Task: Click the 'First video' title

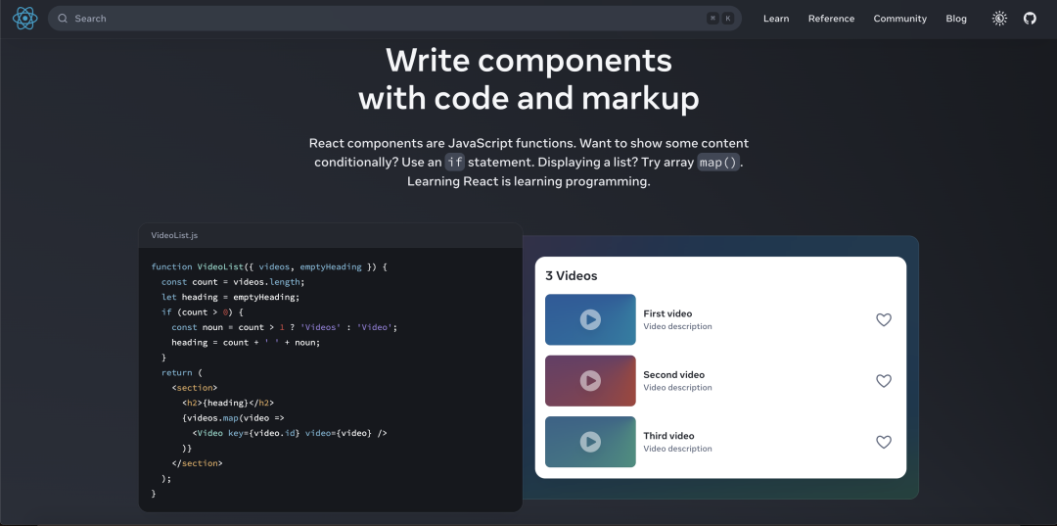Action: pos(667,313)
